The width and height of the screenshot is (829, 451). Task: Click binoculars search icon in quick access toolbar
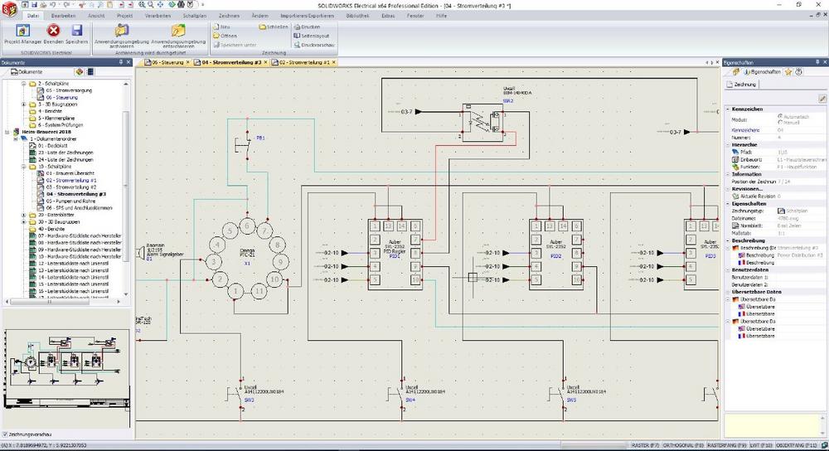tap(182, 5)
